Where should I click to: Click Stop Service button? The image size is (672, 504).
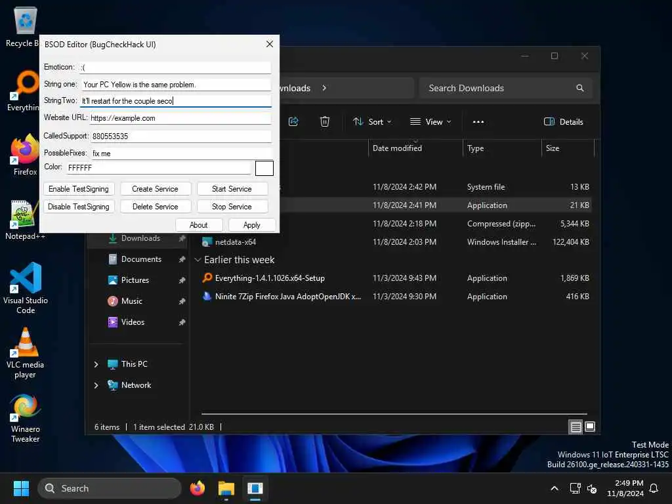[232, 207]
